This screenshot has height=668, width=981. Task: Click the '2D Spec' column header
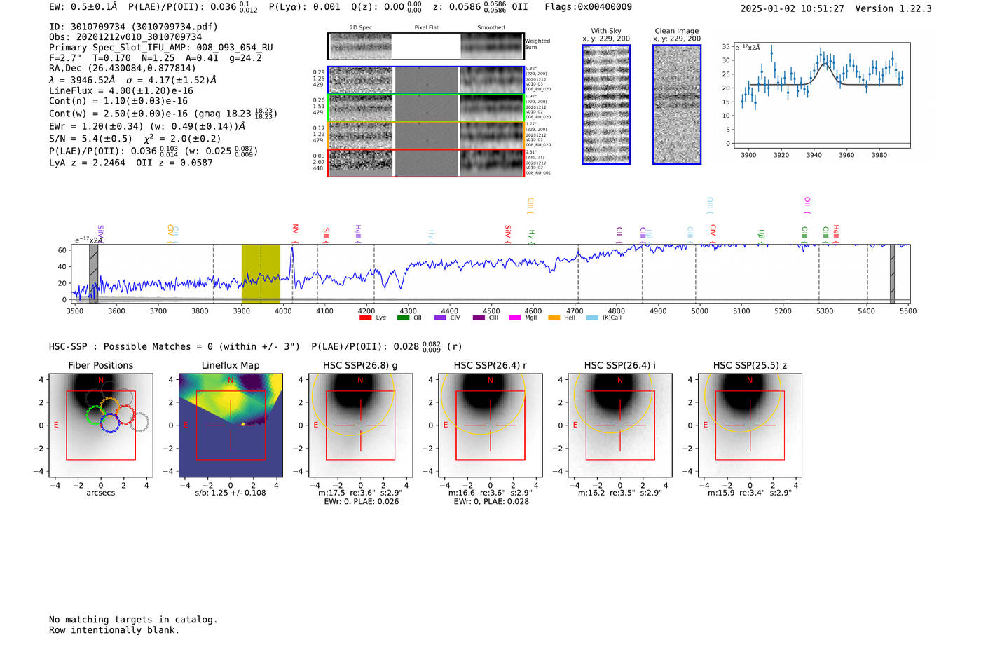click(x=361, y=28)
